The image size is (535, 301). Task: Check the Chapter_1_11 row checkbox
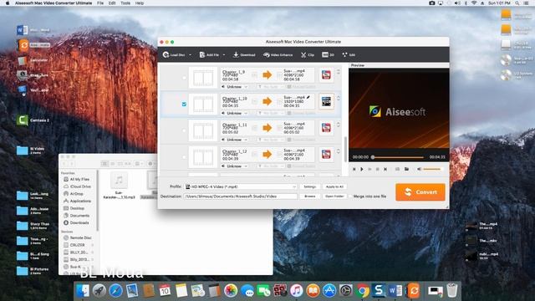pos(184,130)
